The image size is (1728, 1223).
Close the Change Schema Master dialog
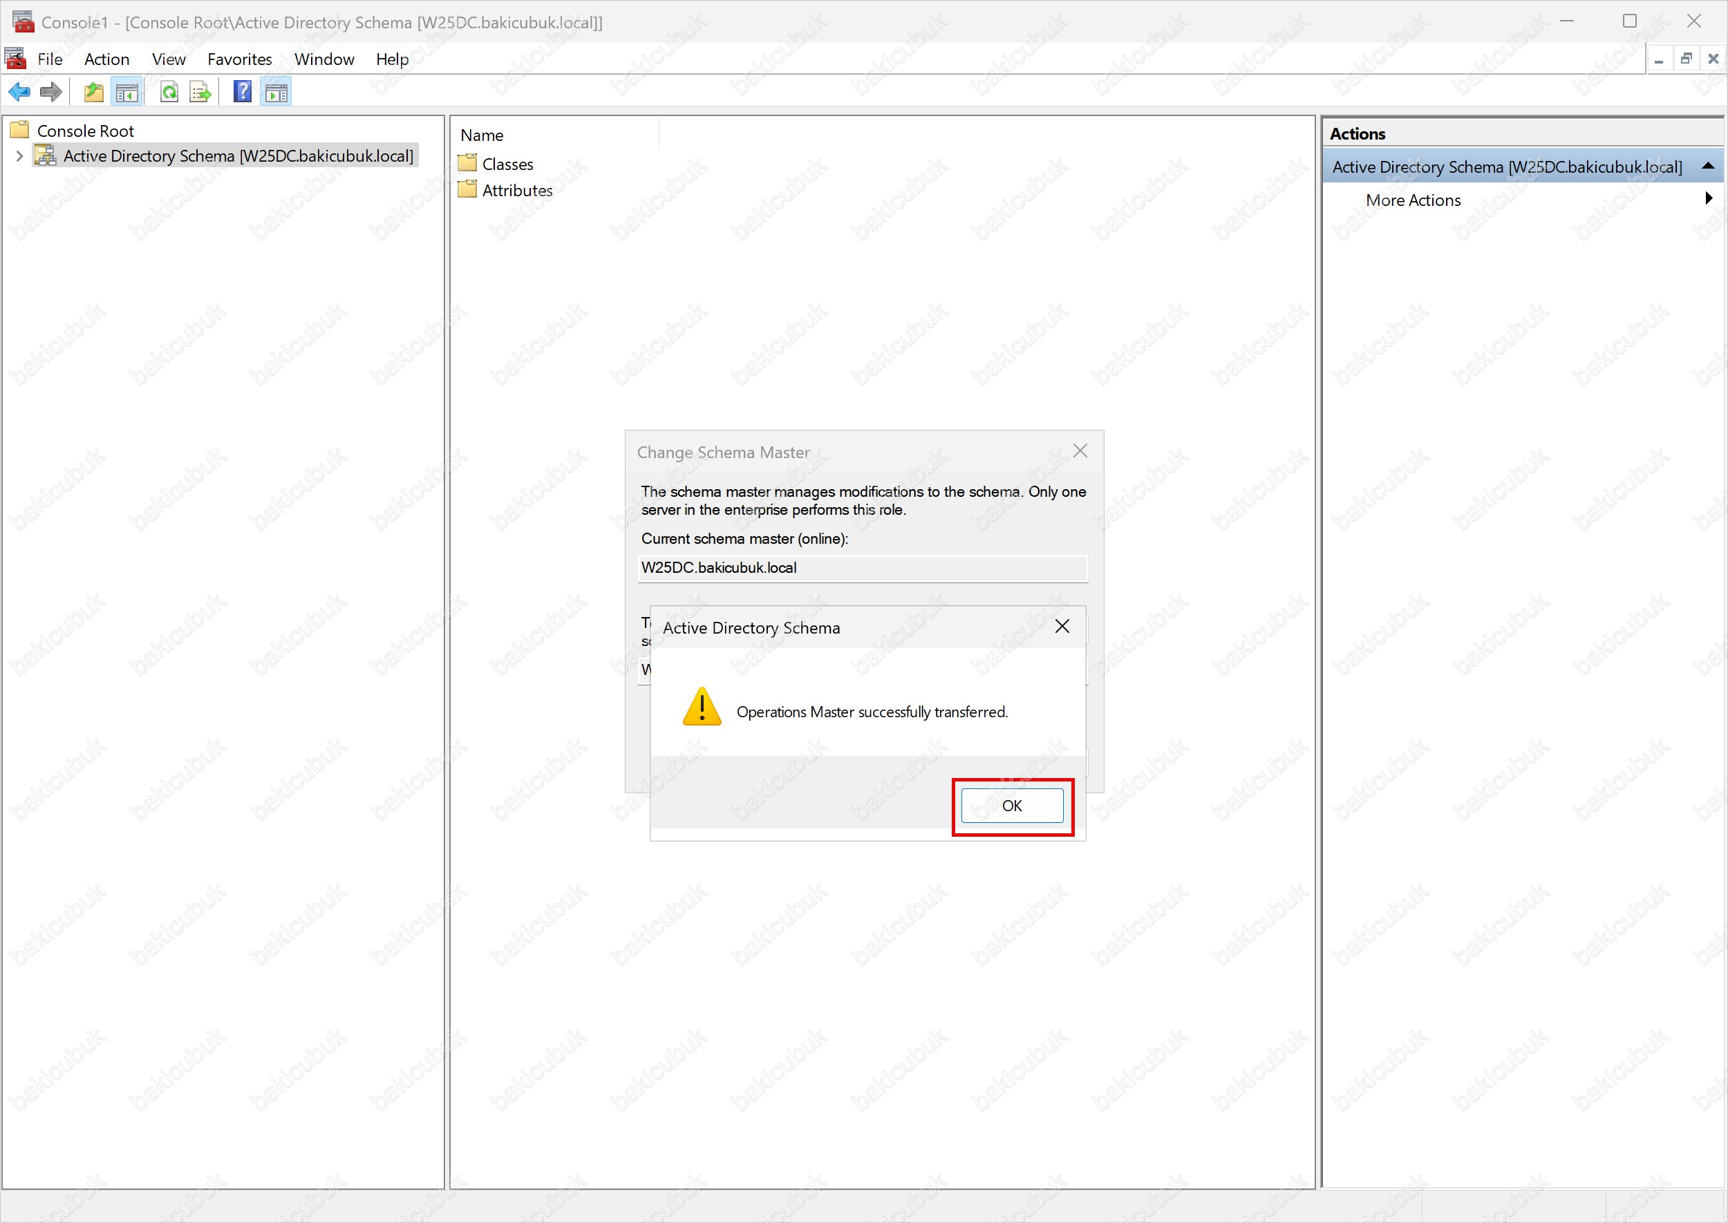tap(1080, 451)
